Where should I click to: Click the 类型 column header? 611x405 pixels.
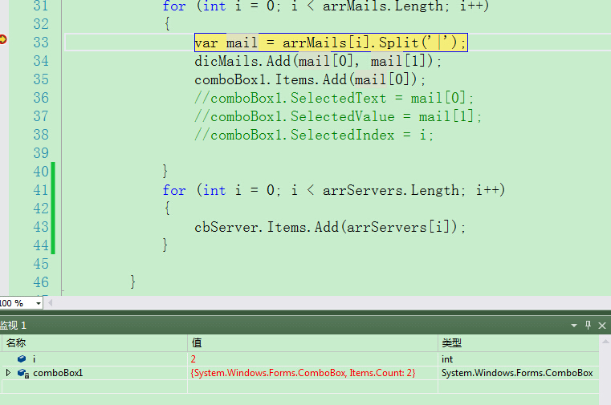518,342
